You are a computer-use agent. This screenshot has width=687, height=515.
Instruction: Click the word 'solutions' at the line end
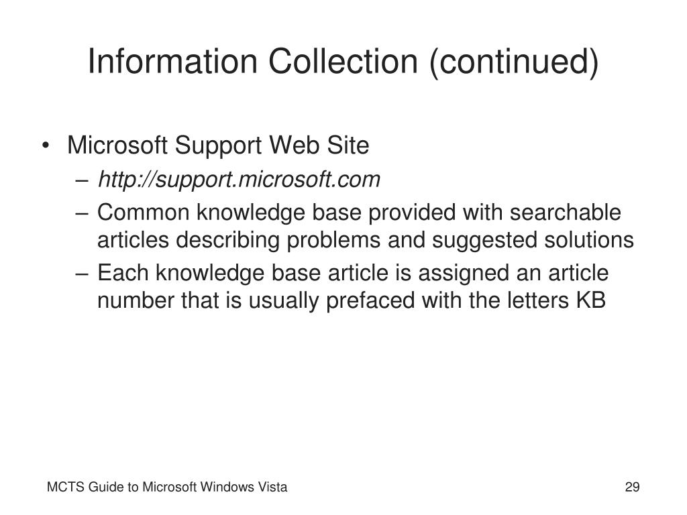click(589, 241)
